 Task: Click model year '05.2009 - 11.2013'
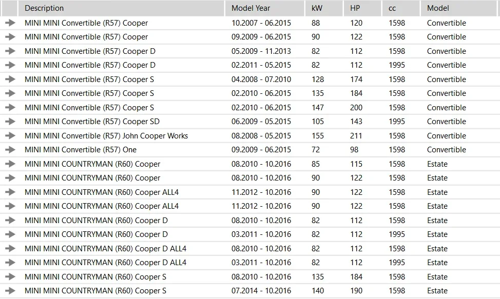261,51
